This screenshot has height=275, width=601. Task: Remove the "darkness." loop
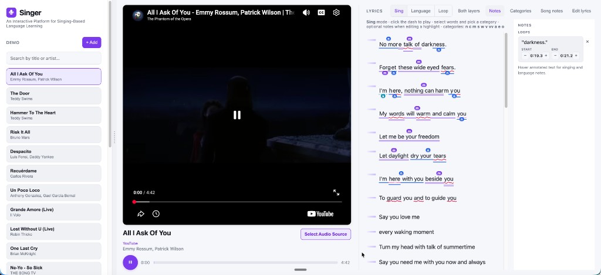tap(587, 42)
